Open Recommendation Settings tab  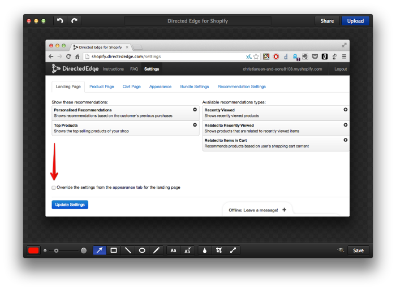pos(242,86)
